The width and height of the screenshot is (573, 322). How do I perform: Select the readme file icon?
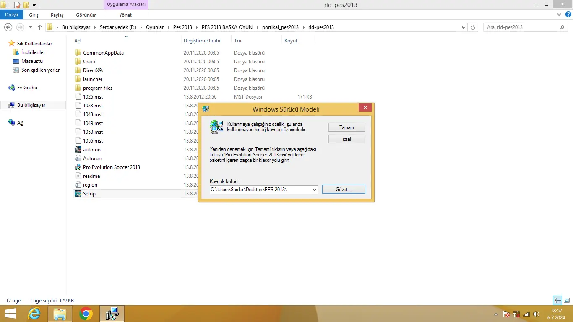(x=78, y=176)
